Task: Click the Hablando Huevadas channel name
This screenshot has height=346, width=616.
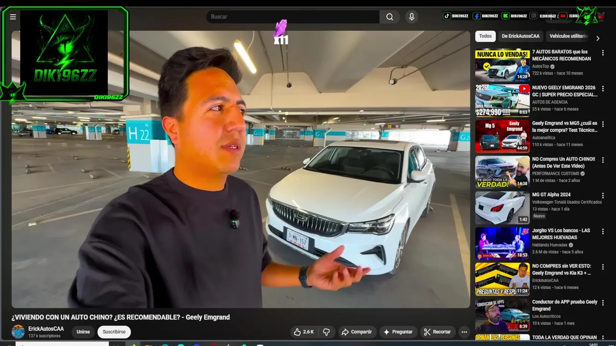Action: (550, 245)
